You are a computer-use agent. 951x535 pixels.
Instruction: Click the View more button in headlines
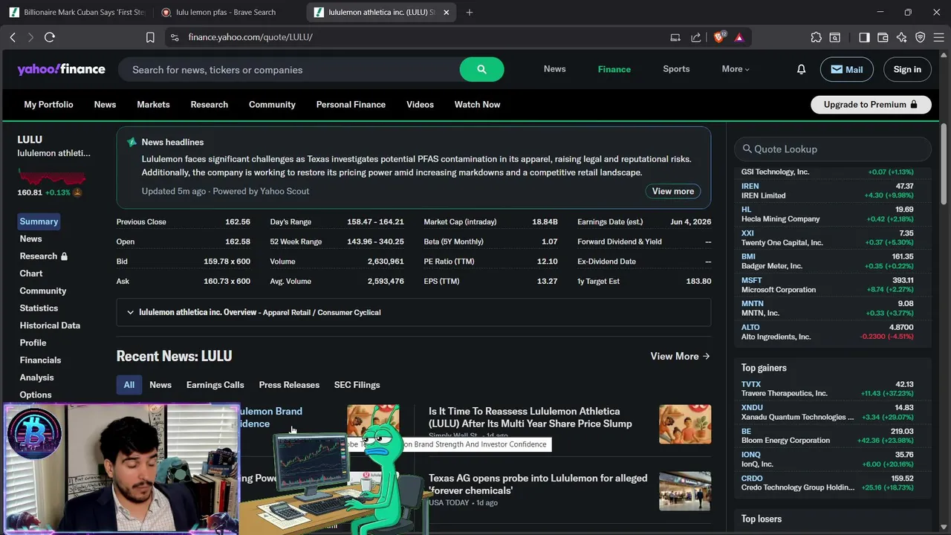(673, 191)
